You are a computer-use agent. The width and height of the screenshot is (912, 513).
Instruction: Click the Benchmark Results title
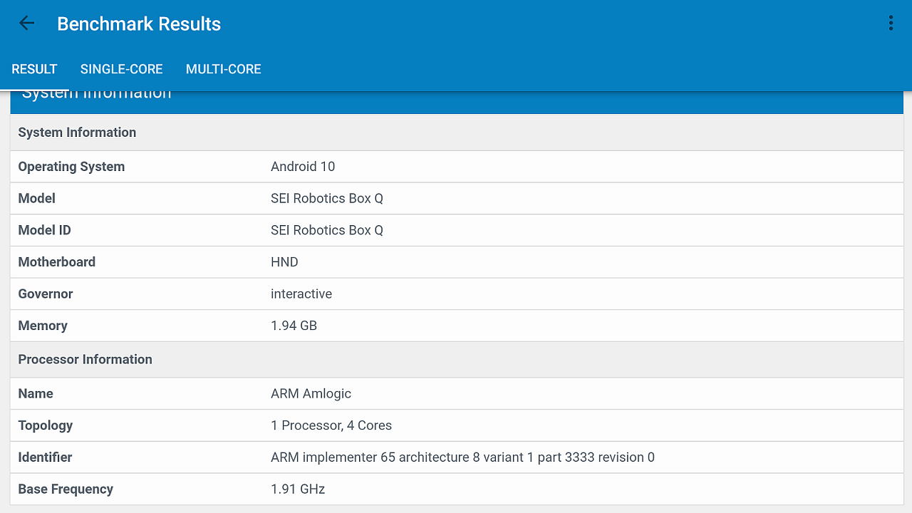(x=139, y=24)
